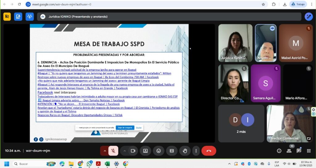Select the Juridica IGNIKO presenting banner
The width and height of the screenshot is (316, 168).
click(169, 17)
